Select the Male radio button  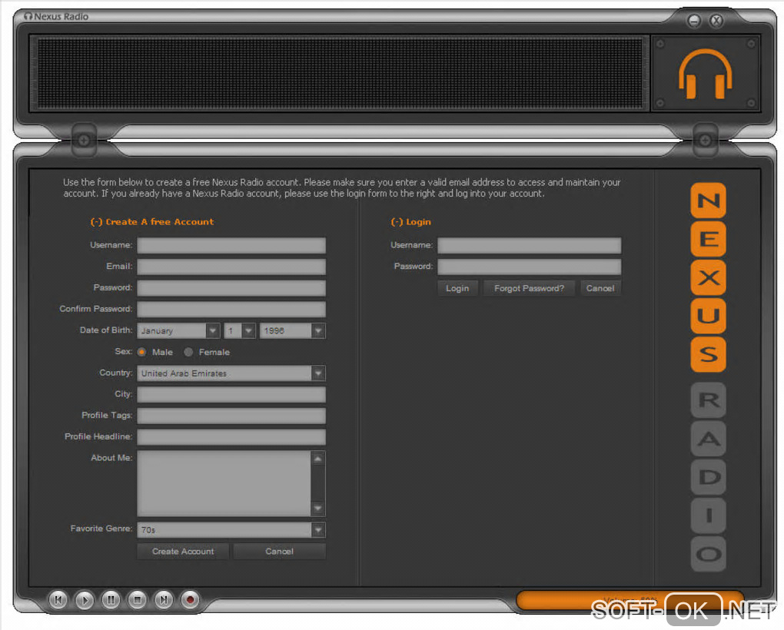pyautogui.click(x=142, y=352)
